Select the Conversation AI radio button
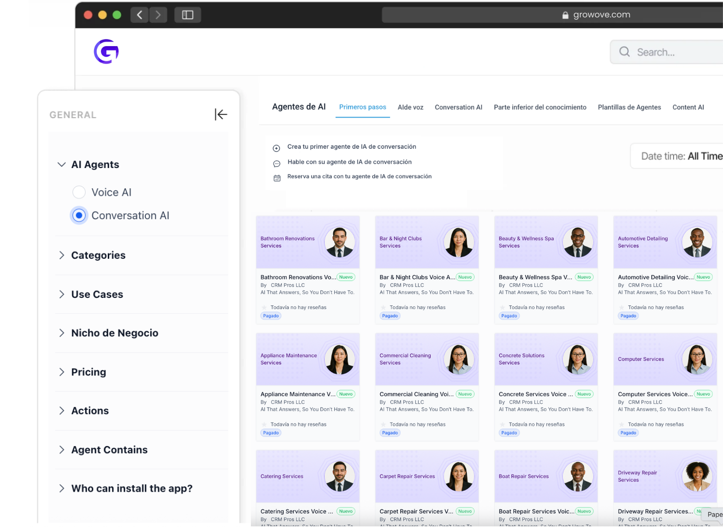The height and width of the screenshot is (527, 723). click(x=79, y=216)
